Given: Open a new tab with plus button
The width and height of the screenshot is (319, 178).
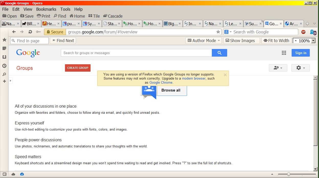Looking at the screenshot, I should pyautogui.click(x=307, y=24).
